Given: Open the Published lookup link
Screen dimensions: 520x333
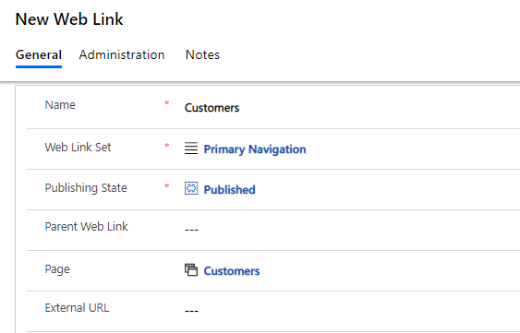Looking at the screenshot, I should point(229,189).
